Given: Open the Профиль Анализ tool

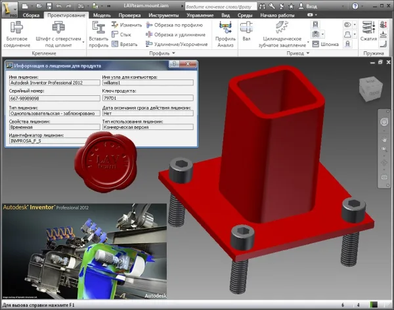Looking at the screenshot, I should tap(225, 34).
